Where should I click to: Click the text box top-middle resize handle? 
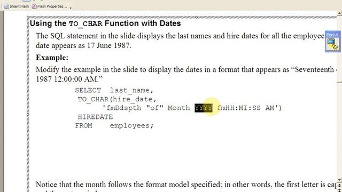tap(196, 17)
